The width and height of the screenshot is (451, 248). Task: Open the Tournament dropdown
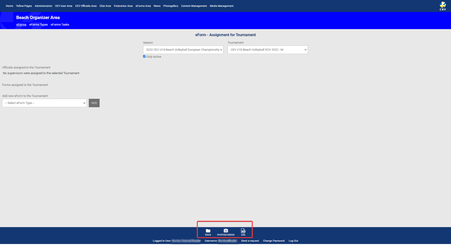(268, 50)
